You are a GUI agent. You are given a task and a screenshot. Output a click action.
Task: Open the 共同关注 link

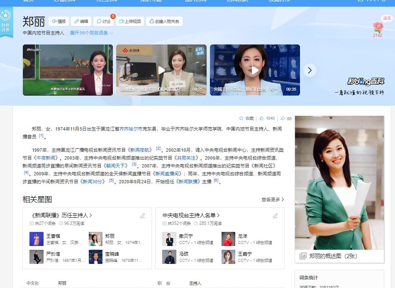186,158
